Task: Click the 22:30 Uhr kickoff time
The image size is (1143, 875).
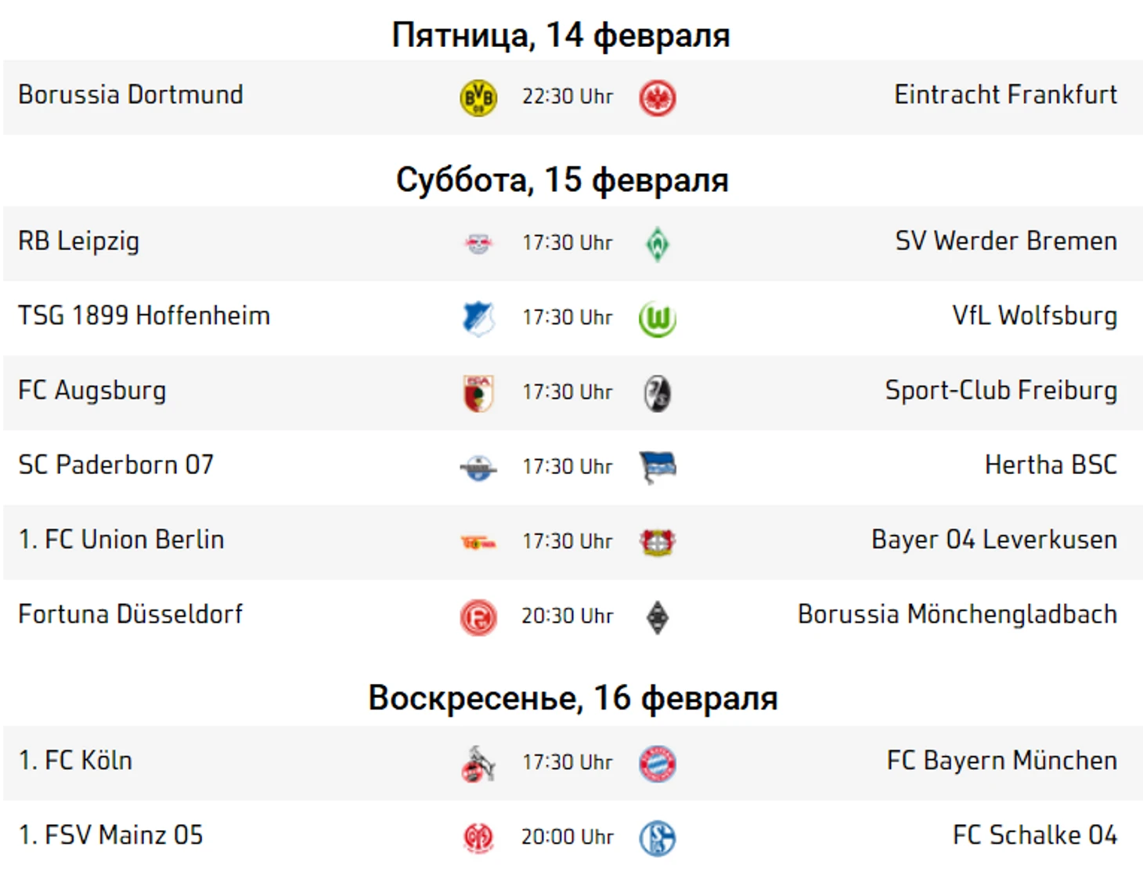Action: point(568,97)
